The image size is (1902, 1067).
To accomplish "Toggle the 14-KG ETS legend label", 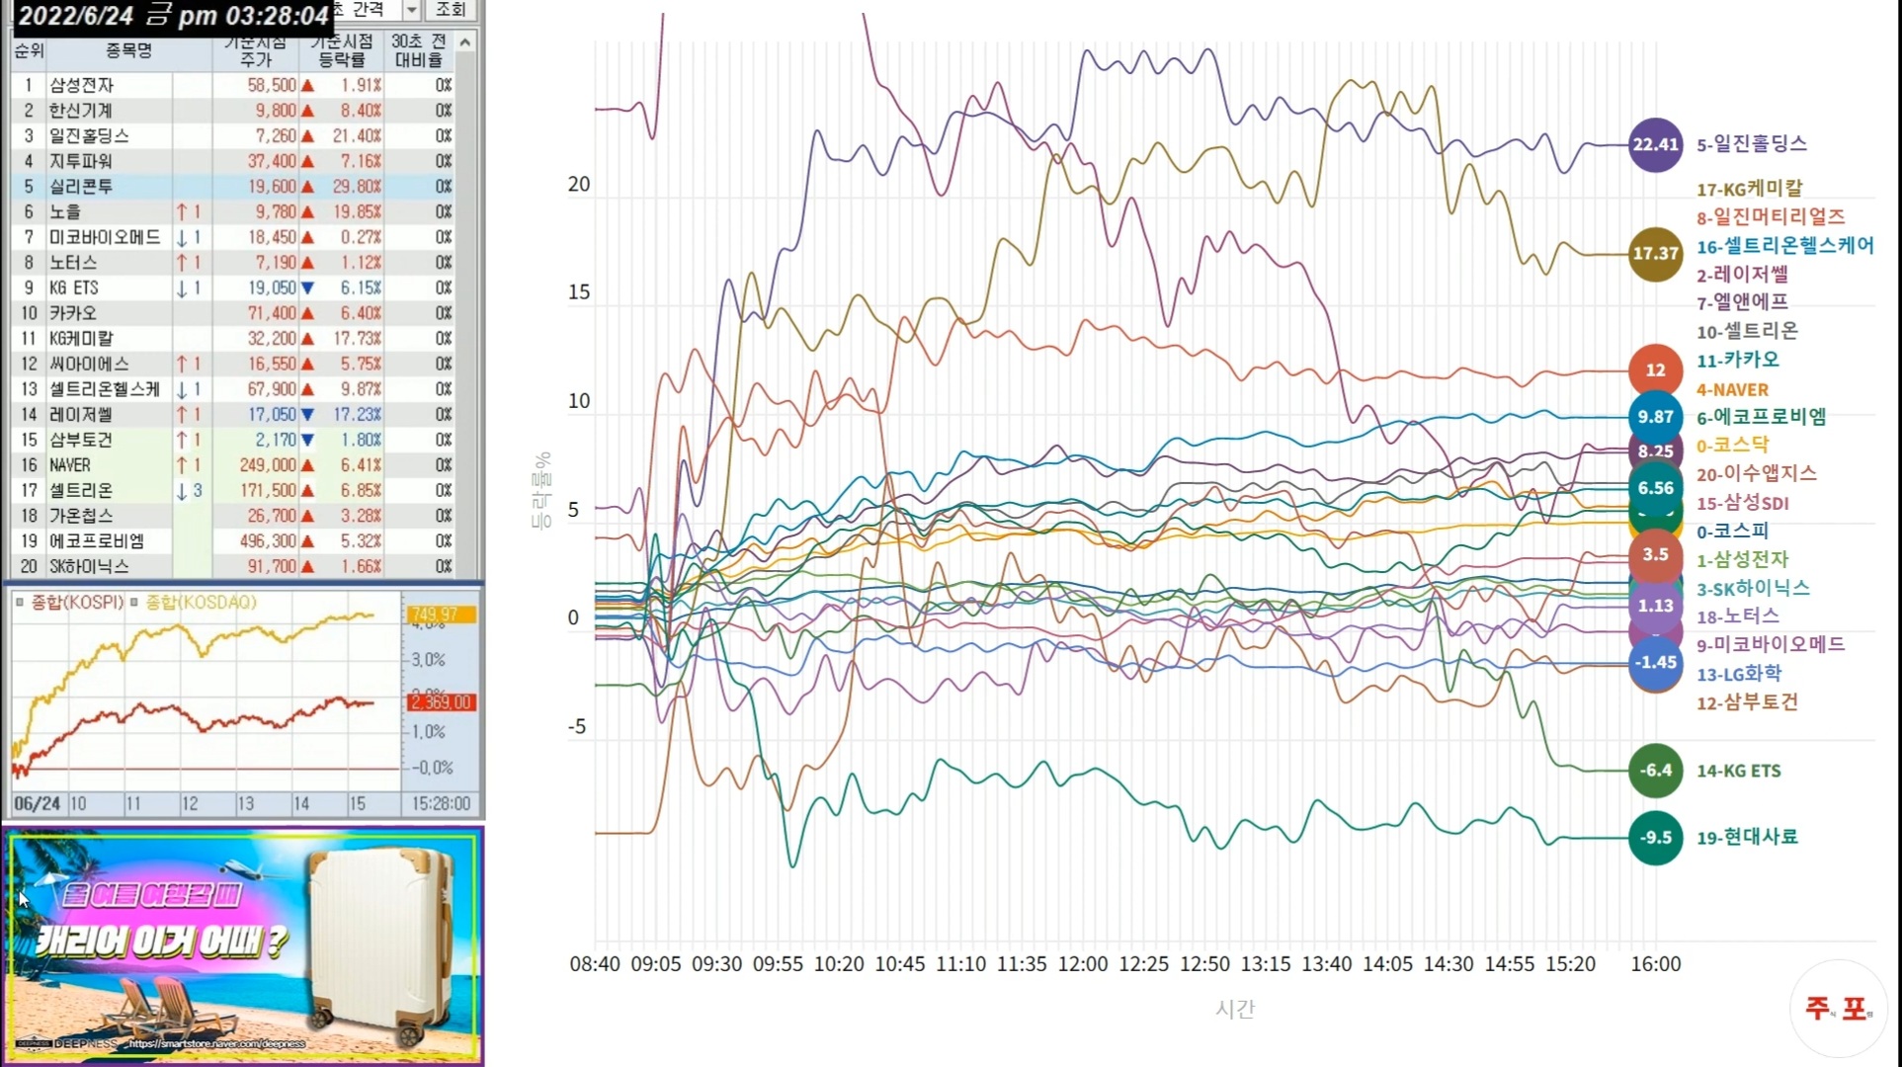I will (x=1738, y=771).
